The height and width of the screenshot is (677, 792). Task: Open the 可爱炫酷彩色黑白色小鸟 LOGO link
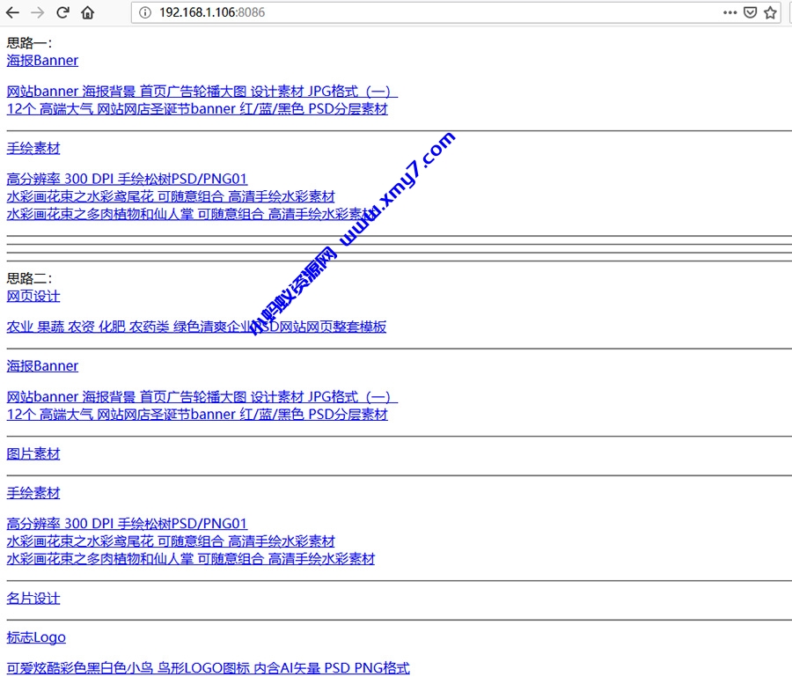tap(208, 668)
